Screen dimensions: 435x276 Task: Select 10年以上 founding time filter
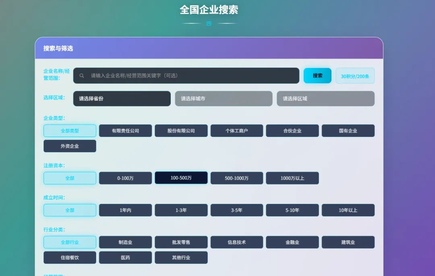tap(348, 210)
